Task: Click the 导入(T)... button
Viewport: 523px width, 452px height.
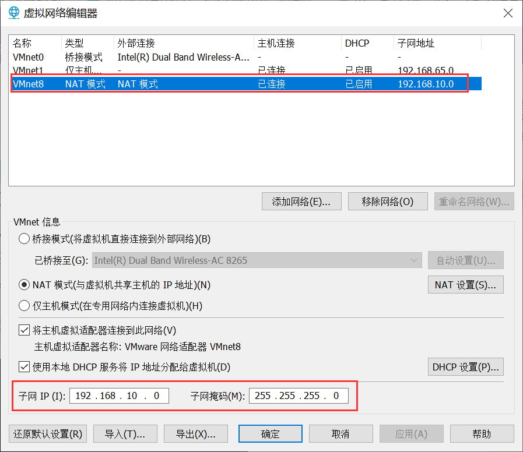Action: click(125, 434)
